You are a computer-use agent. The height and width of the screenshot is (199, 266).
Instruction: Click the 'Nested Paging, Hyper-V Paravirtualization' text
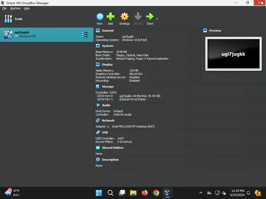click(x=142, y=59)
